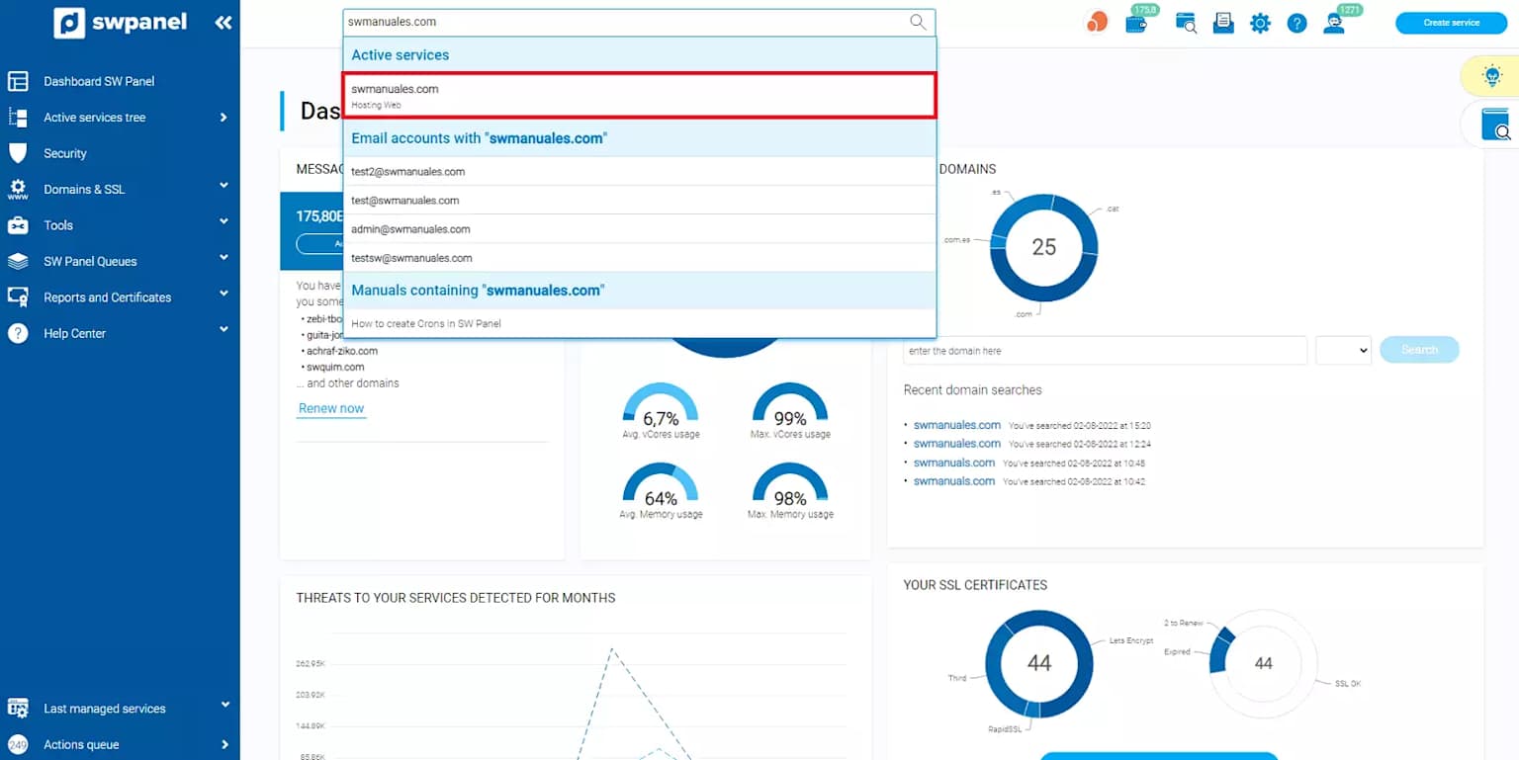The image size is (1519, 760).
Task: Open the swmanuales.com Hosting Web result
Action: coord(639,96)
